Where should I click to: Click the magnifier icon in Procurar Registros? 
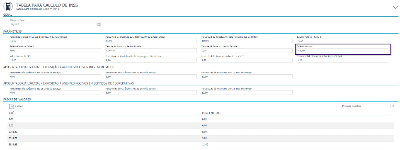393,106
